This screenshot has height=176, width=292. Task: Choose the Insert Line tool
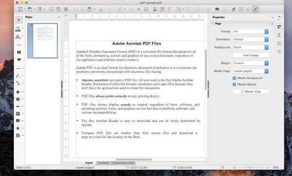point(19,45)
